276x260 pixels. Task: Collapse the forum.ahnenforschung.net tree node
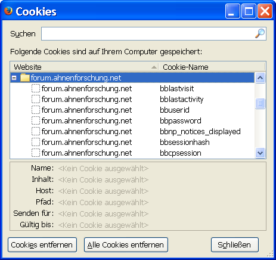14,78
